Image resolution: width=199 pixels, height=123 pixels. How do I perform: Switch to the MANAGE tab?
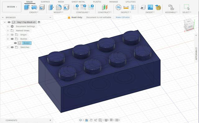pos(113,2)
